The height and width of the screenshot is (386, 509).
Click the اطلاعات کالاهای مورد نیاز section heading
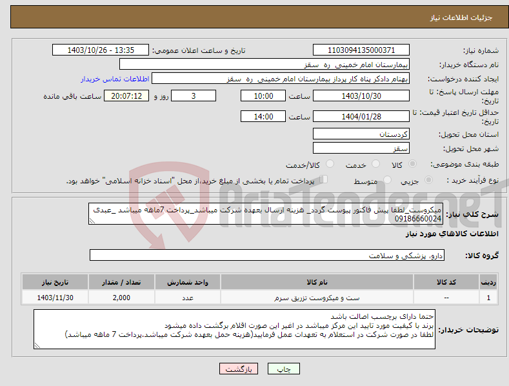click(x=452, y=234)
